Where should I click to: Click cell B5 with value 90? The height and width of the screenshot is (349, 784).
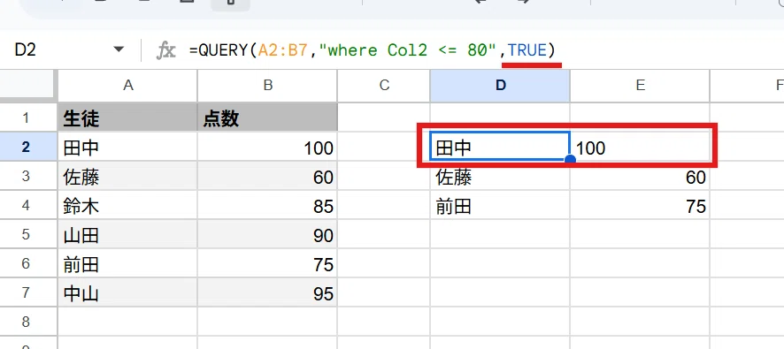point(268,235)
